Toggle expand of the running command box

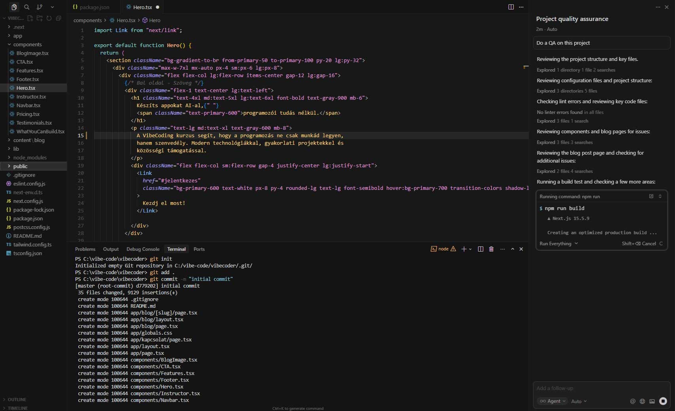tap(660, 197)
